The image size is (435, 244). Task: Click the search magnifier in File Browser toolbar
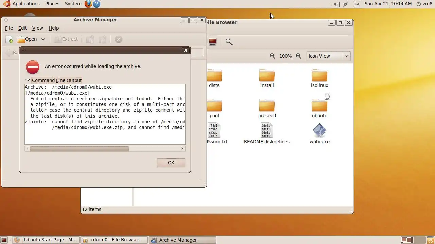point(229,42)
